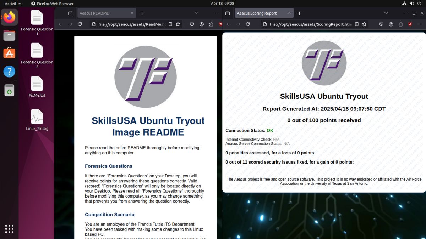Select the Linux_2k.log desktop file
The width and height of the screenshot is (426, 239).
coord(37,120)
